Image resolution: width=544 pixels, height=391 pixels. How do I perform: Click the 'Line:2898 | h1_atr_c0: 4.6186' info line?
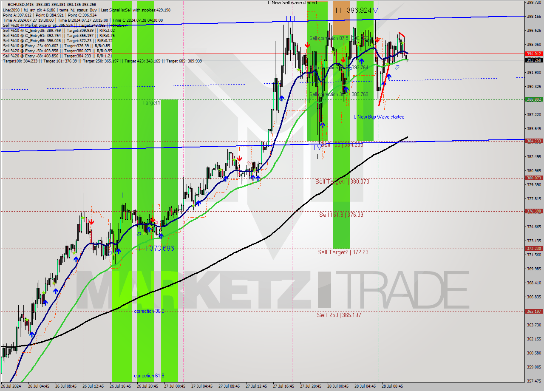pyautogui.click(x=87, y=10)
